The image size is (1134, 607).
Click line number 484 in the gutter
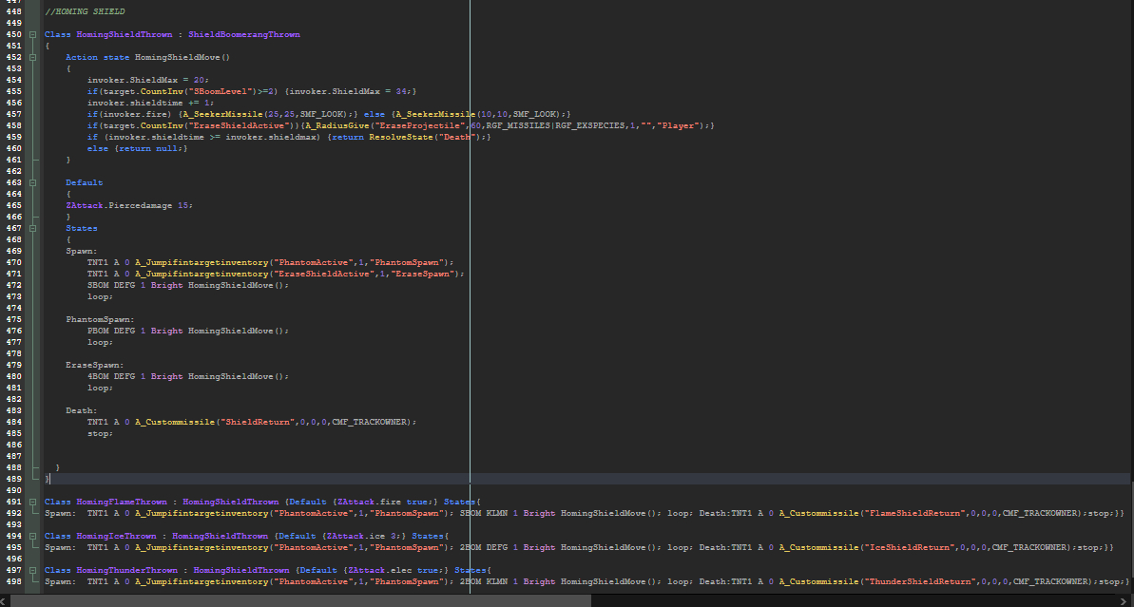point(13,422)
